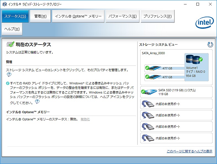Switch to the 管理(M) tab
Image resolution: width=217 pixels, height=164 pixels.
coord(40,16)
